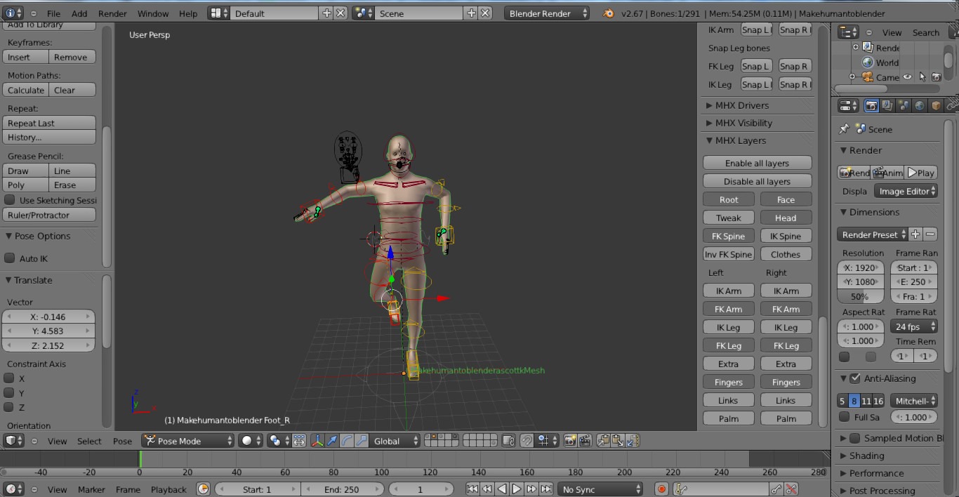Toggle Camera visibility eye in outliner

click(907, 77)
